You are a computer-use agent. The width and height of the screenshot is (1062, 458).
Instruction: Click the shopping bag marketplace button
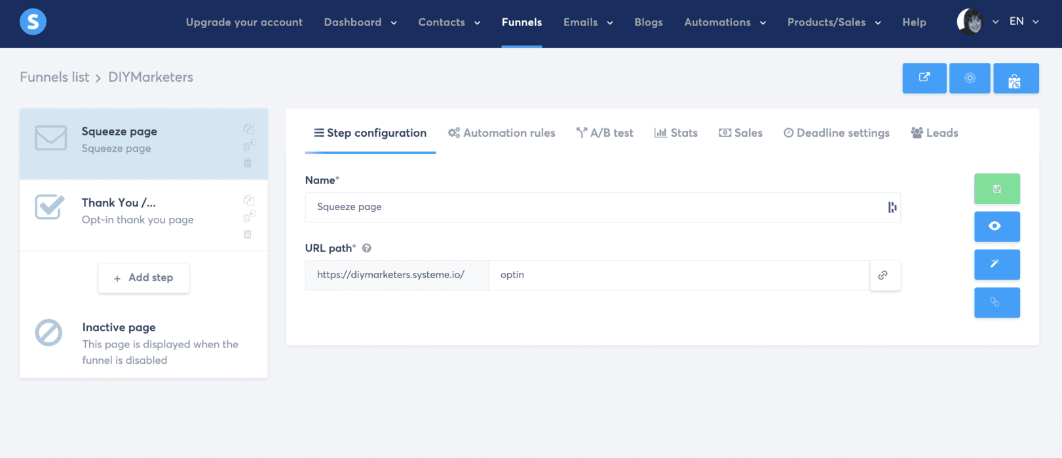click(x=1015, y=78)
